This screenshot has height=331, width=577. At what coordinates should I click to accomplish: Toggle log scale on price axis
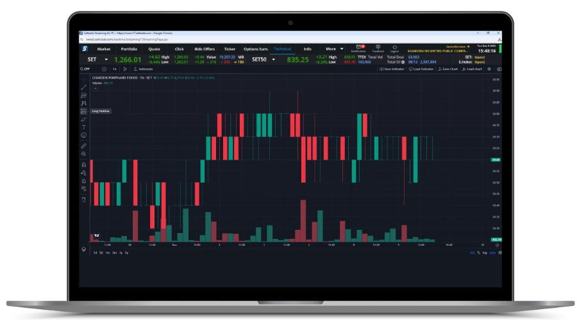[485, 253]
